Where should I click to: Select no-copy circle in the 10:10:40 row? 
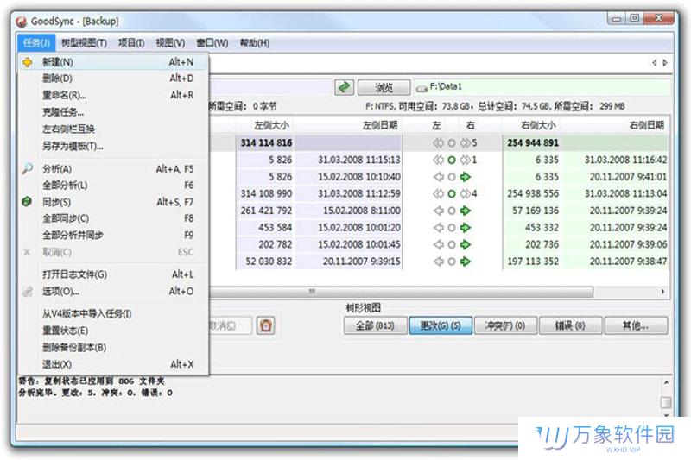pyautogui.click(x=452, y=177)
